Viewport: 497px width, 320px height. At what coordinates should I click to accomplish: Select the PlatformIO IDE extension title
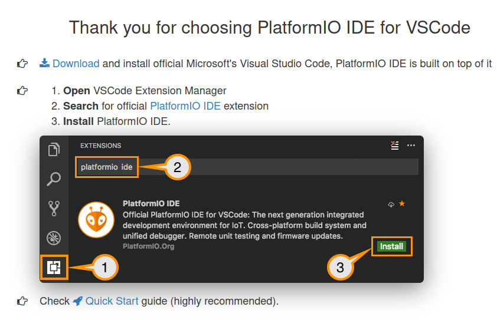(151, 203)
